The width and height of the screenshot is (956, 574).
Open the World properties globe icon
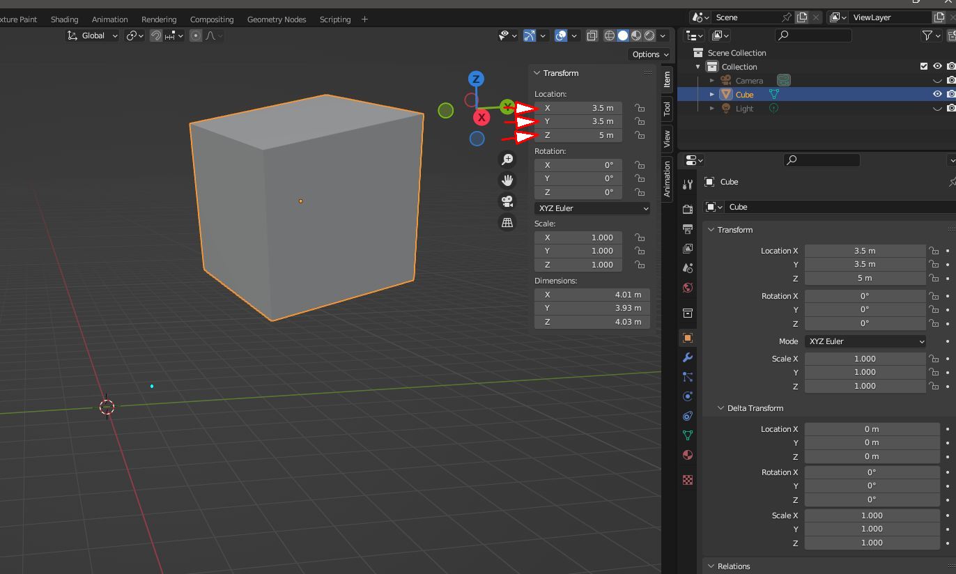pos(688,288)
